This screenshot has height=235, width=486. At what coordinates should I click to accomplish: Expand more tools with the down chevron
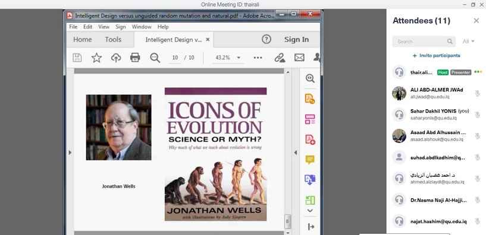[x=310, y=211]
